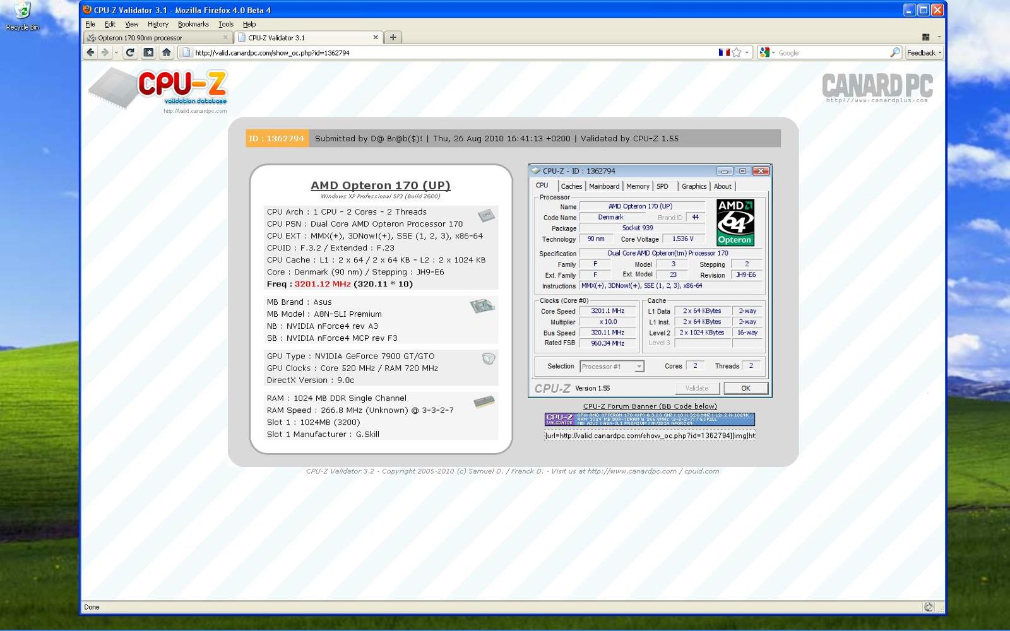Open the History menu
This screenshot has width=1010, height=631.
click(158, 24)
